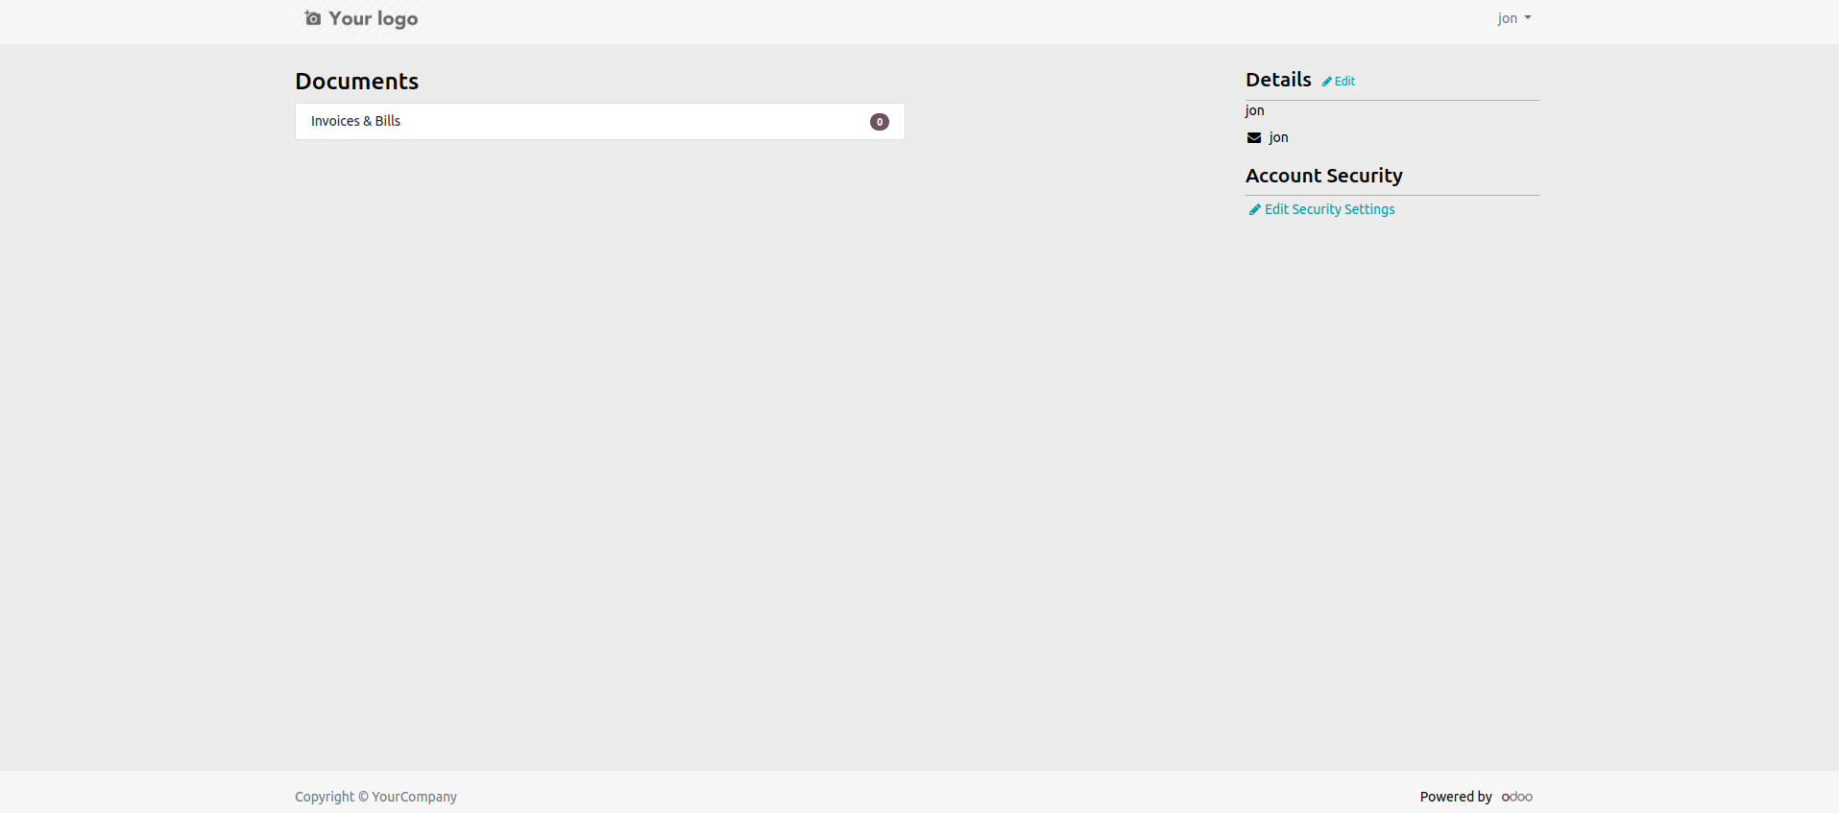The height and width of the screenshot is (813, 1839).
Task: Open the Edit Security Settings link
Action: click(1329, 209)
